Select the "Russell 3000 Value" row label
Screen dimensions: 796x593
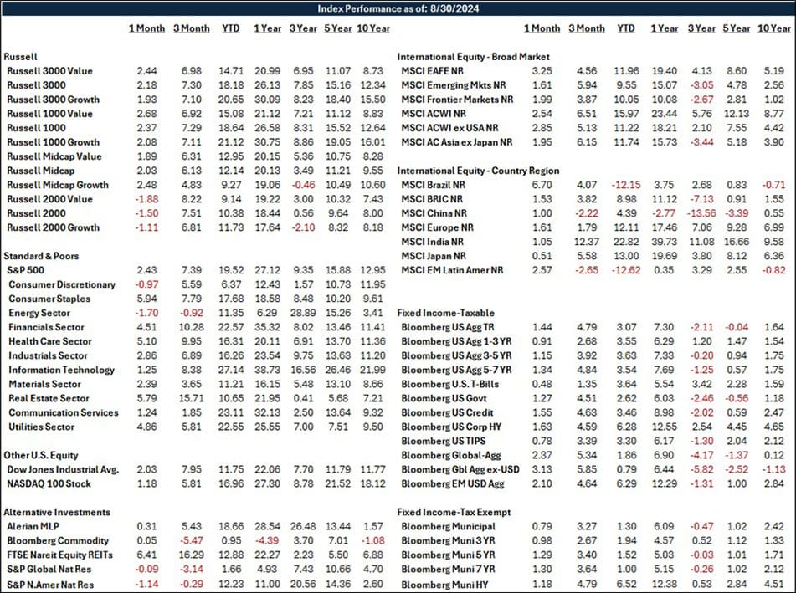coord(49,71)
